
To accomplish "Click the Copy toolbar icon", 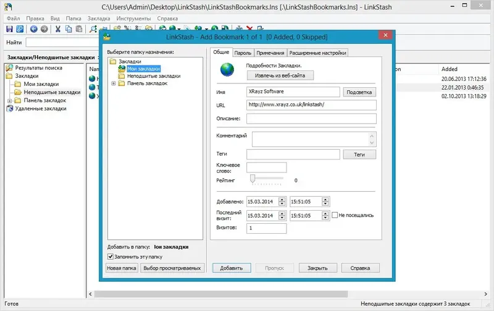I will click(69, 29).
